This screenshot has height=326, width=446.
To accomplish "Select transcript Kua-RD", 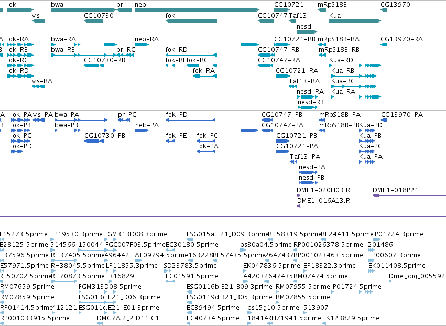I will tap(341, 60).
